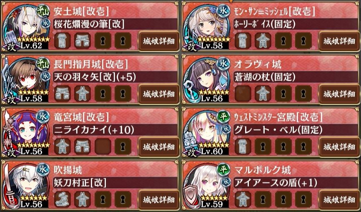This screenshot has width=361, height=212.
Task: Click 安土城 character portrait thumbnail
Action: [x=27, y=27]
